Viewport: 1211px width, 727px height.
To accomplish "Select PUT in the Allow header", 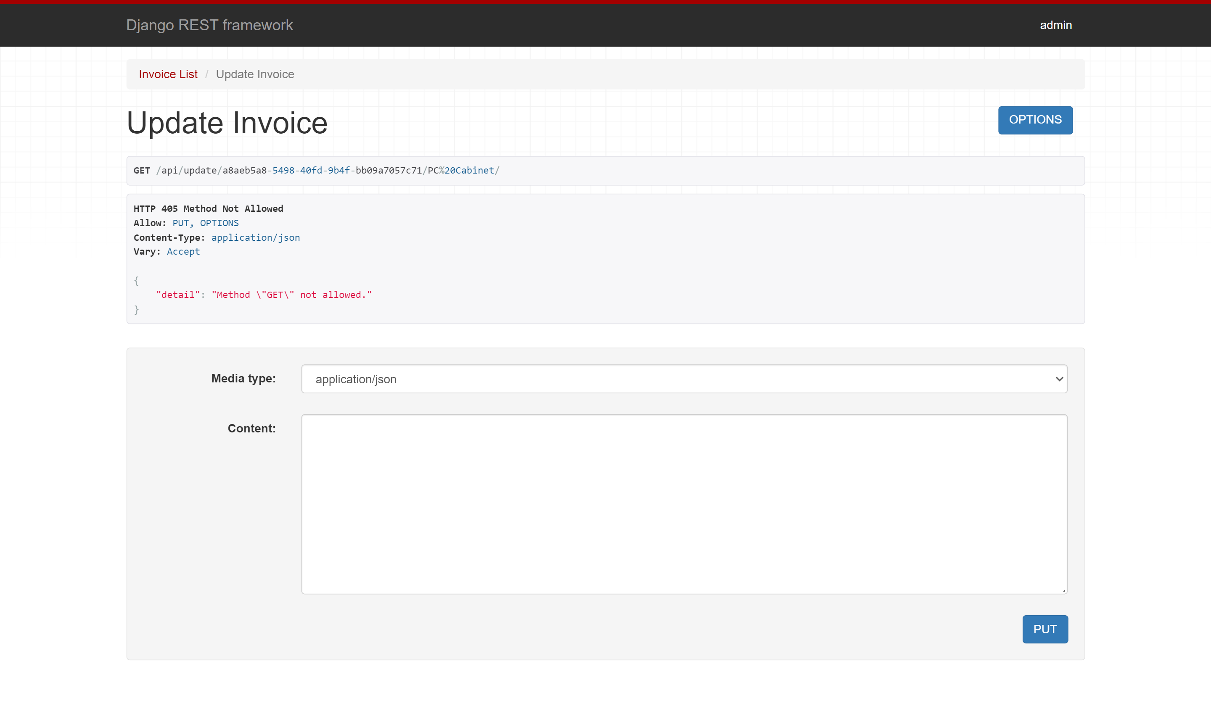I will pyautogui.click(x=180, y=223).
